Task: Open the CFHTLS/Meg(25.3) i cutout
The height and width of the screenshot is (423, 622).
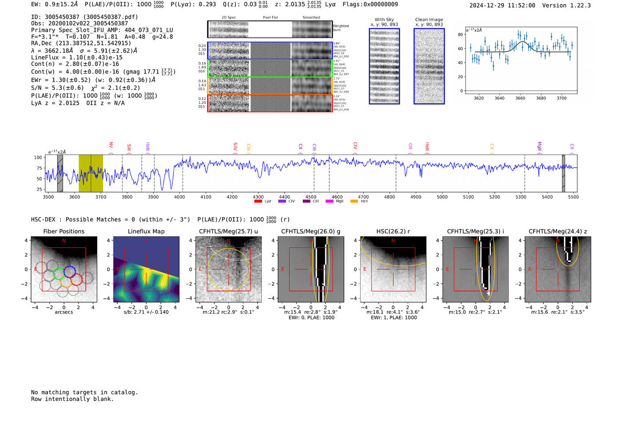Action: [x=475, y=269]
